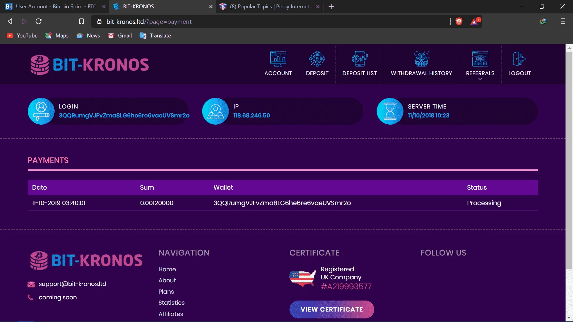573x322 pixels.
Task: Reload the page with the refresh icon
Action: point(38,21)
